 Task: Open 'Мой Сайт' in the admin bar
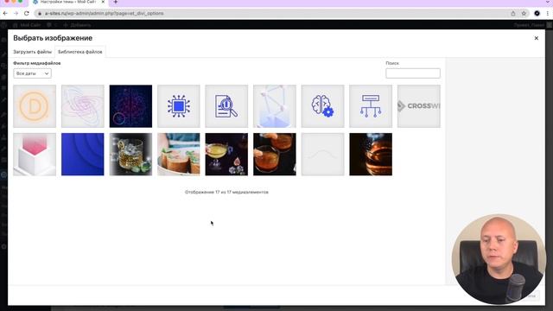click(x=27, y=25)
